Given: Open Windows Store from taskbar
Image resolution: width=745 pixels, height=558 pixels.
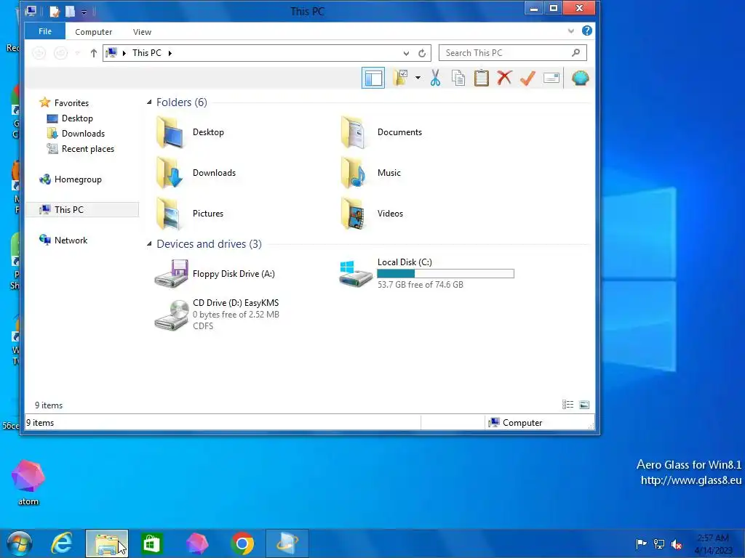Looking at the screenshot, I should click(151, 543).
